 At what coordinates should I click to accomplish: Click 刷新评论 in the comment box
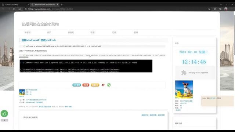(x=145, y=115)
